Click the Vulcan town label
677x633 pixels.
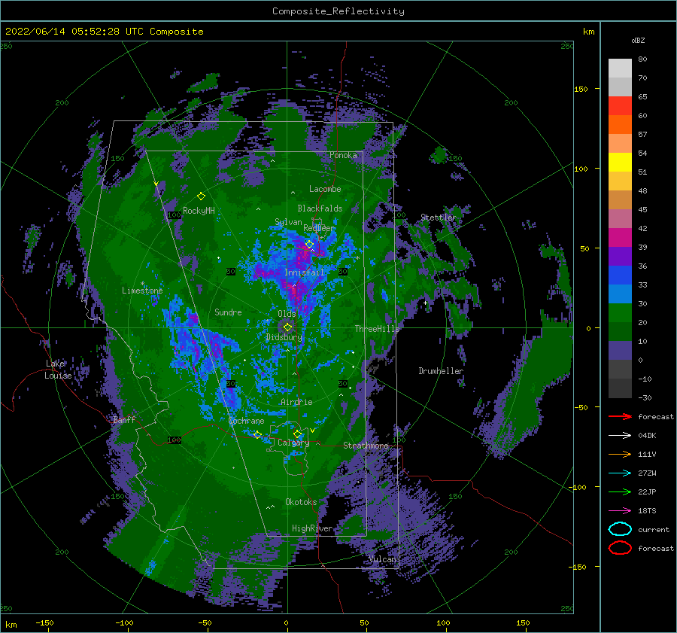pyautogui.click(x=382, y=559)
